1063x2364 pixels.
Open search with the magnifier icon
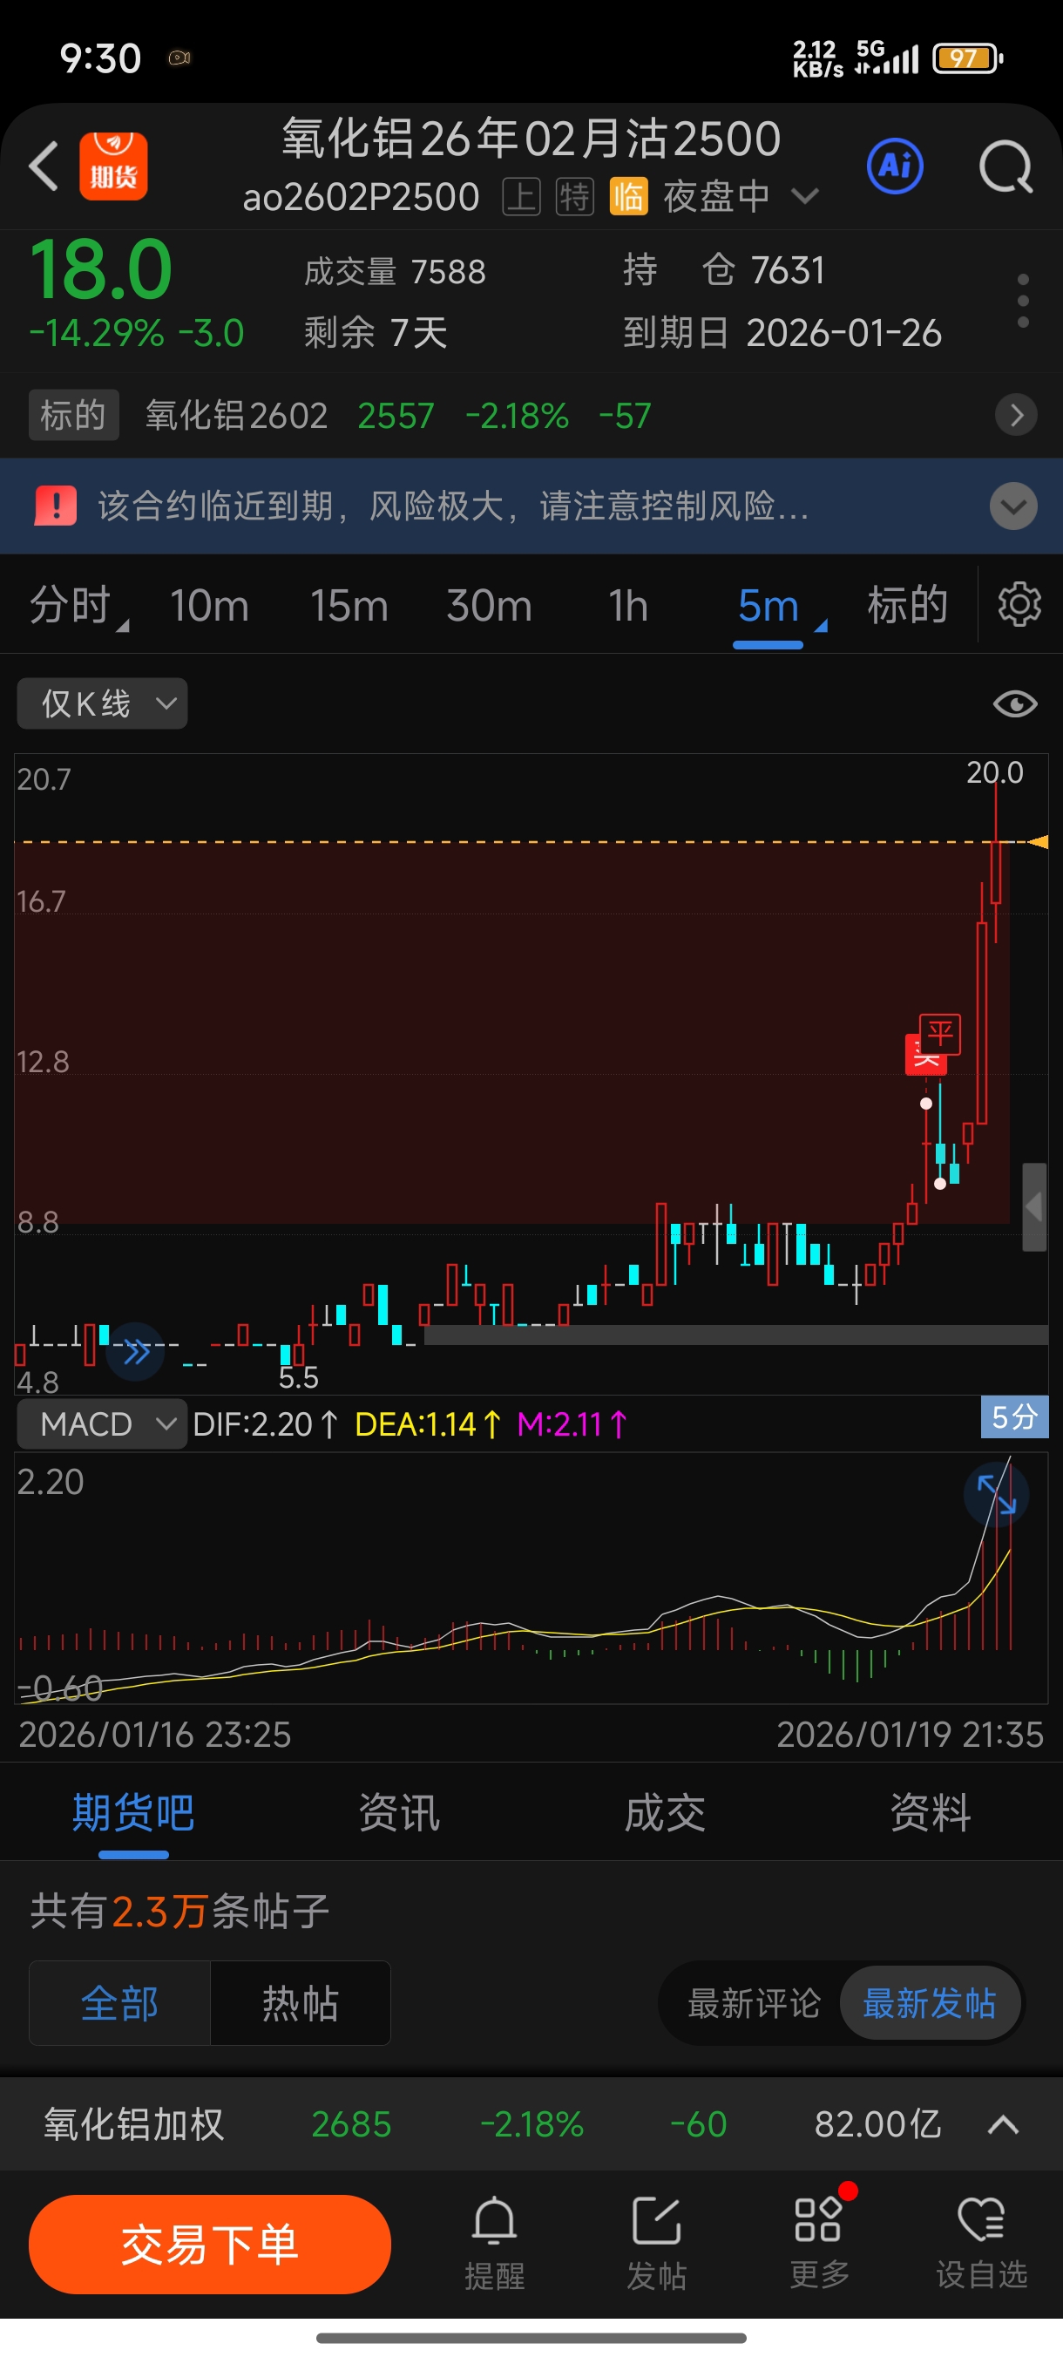click(1005, 166)
